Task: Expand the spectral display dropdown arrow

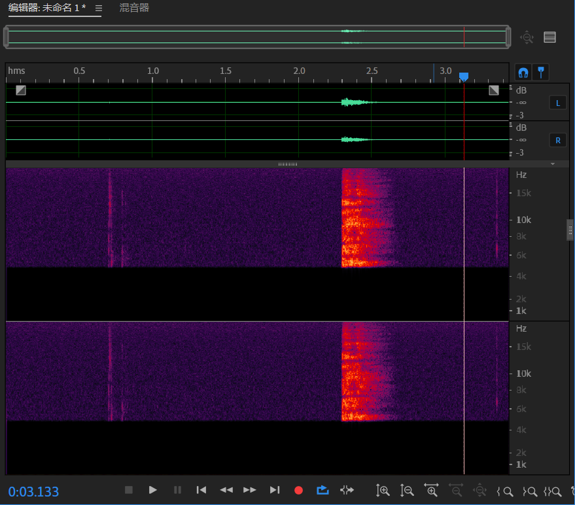Action: click(553, 164)
